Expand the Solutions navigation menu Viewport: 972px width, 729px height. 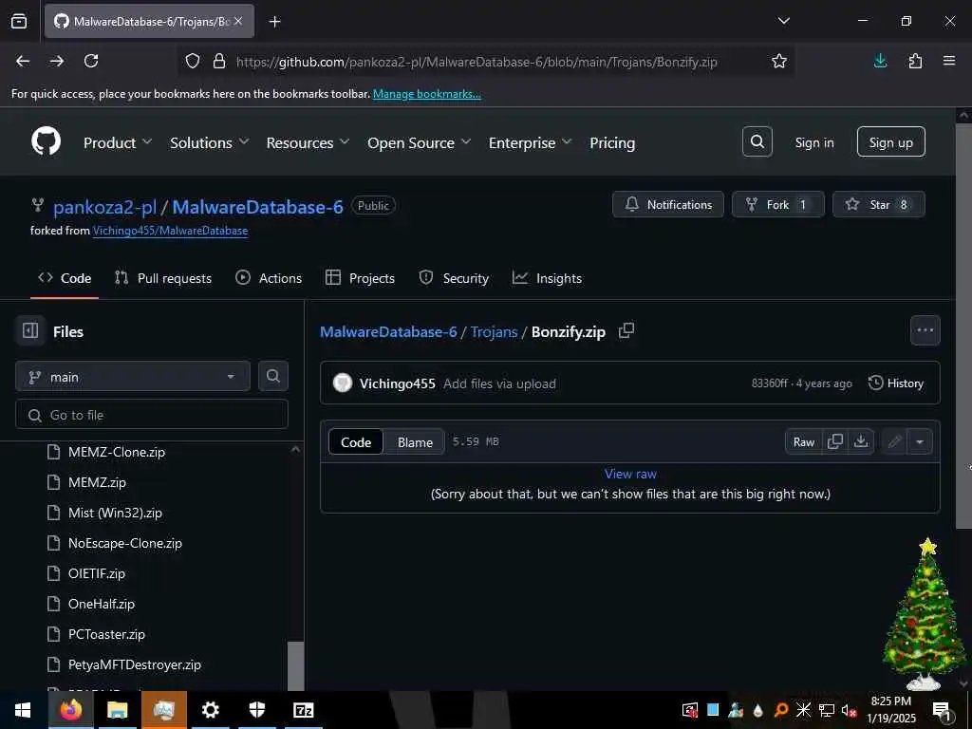[210, 142]
